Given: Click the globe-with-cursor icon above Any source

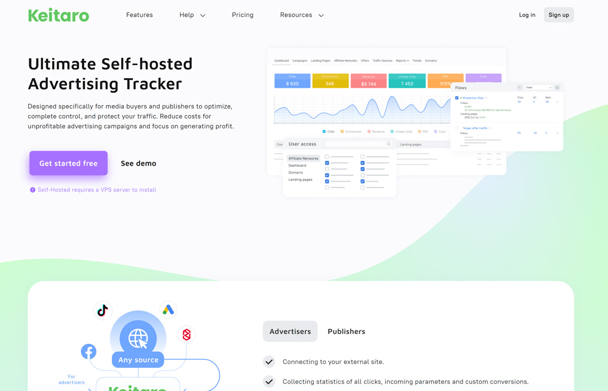Looking at the screenshot, I should [138, 338].
